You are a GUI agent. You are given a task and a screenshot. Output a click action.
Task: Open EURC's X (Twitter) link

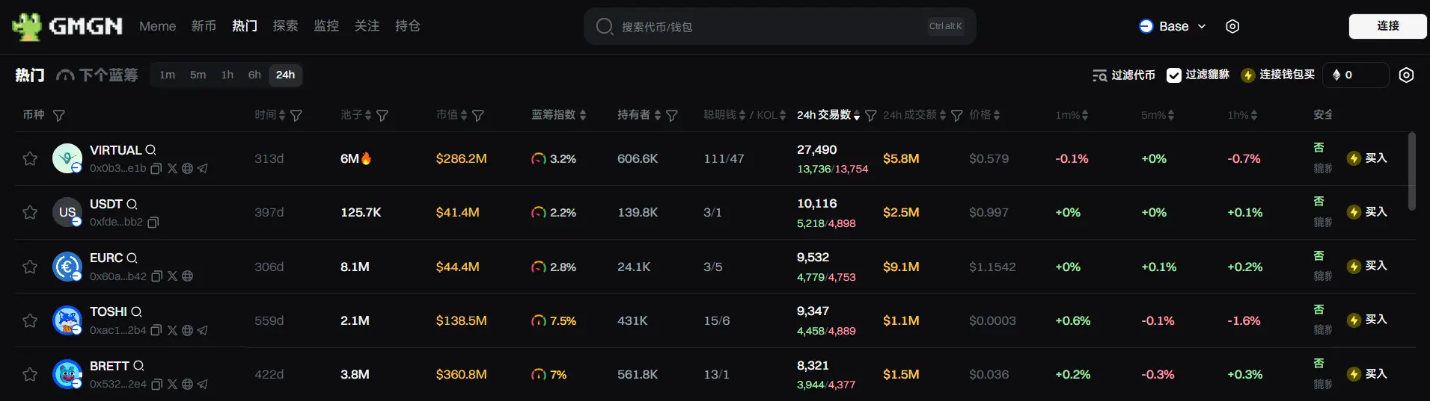pyautogui.click(x=172, y=276)
